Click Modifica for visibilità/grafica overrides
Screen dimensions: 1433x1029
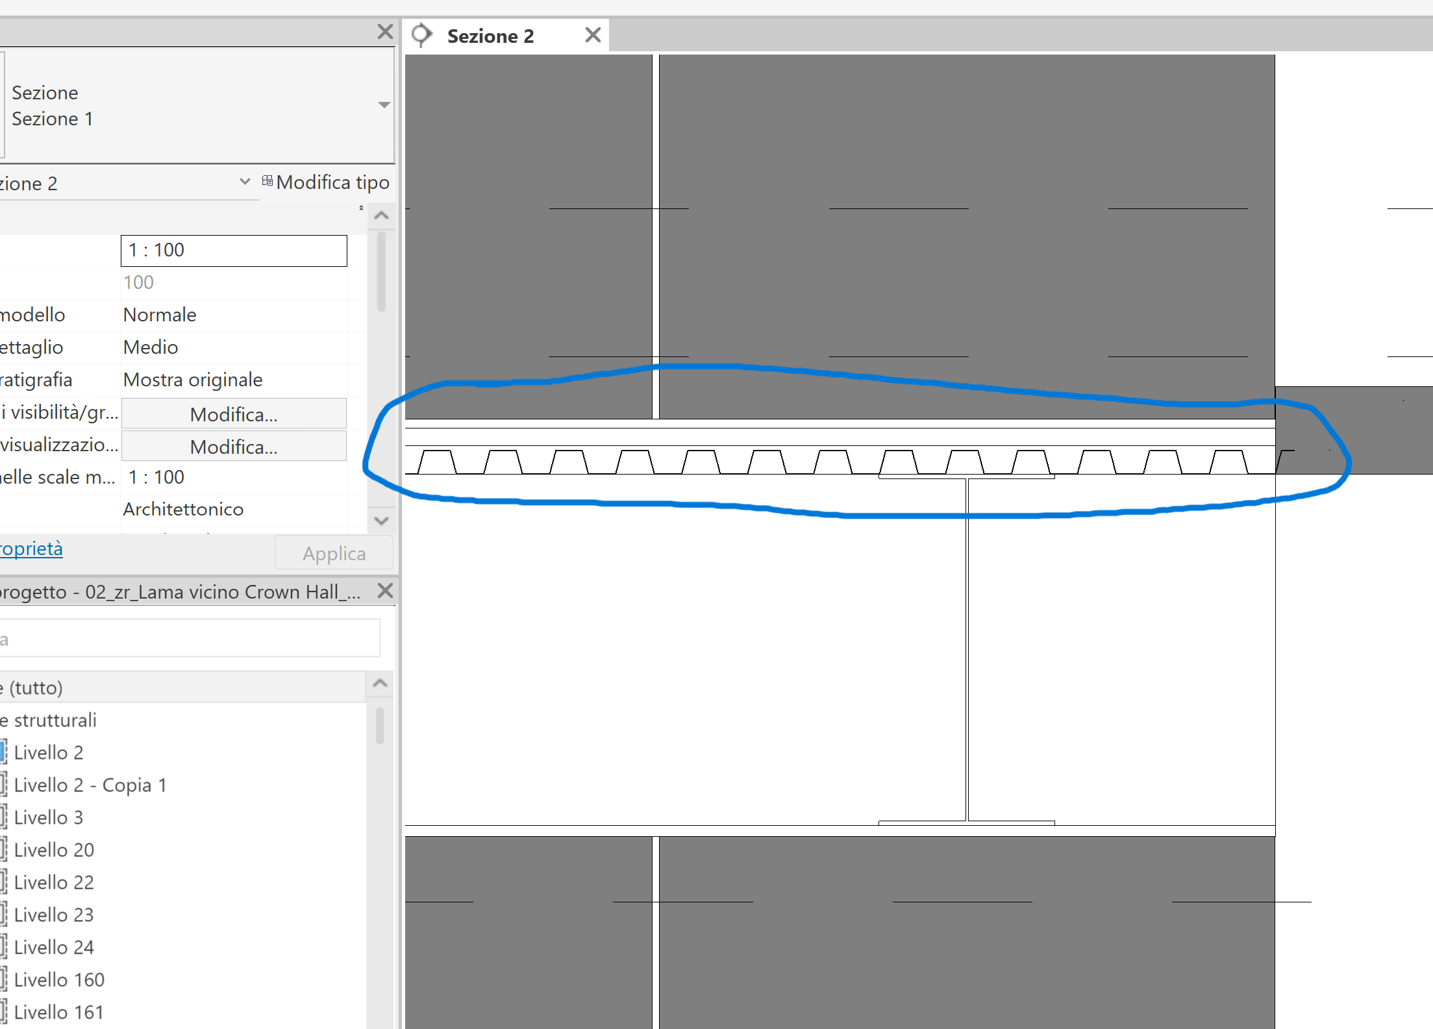pyautogui.click(x=233, y=414)
